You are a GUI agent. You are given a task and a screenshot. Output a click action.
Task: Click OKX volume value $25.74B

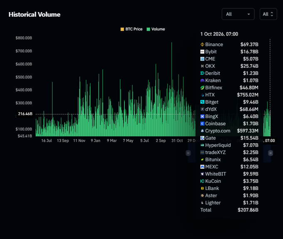tap(249, 66)
